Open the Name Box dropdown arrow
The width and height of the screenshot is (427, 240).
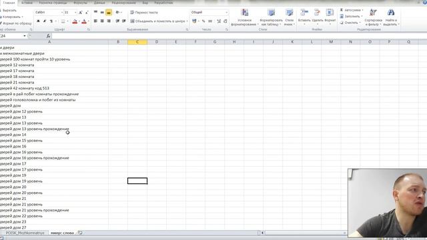point(25,36)
